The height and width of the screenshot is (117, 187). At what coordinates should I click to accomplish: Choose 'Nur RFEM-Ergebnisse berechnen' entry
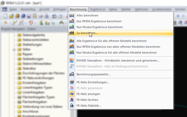coord(121,21)
